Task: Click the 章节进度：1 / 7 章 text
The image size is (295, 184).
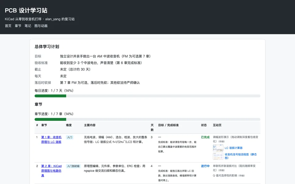Action: point(54,114)
